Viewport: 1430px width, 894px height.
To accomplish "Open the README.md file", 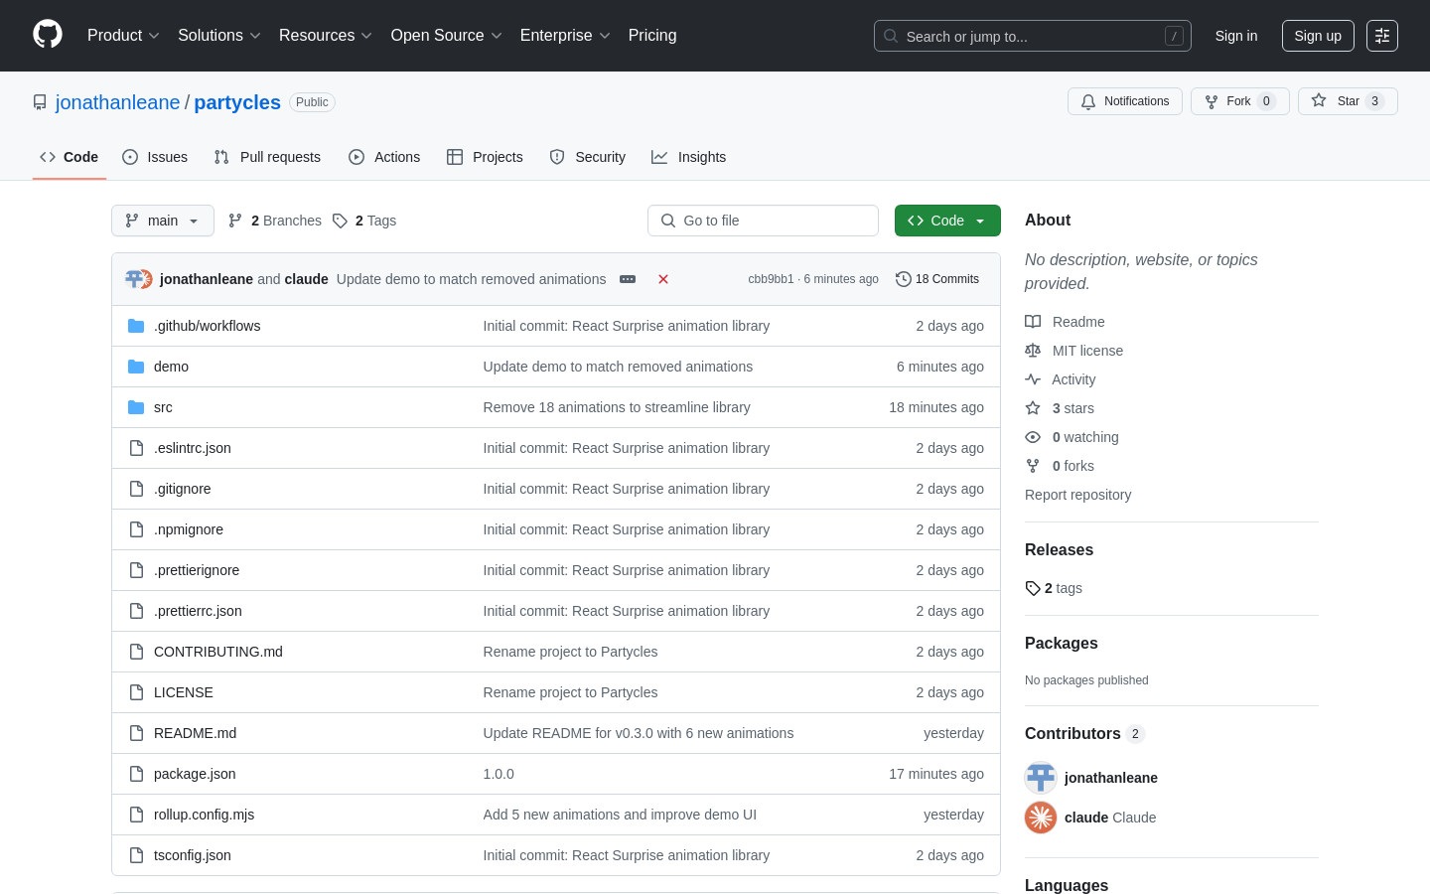I will [x=196, y=733].
